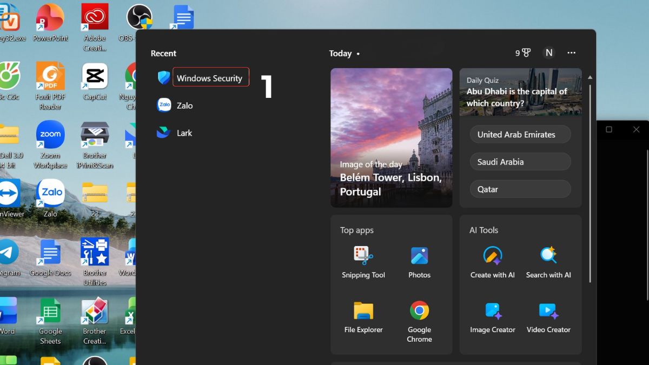Image resolution: width=649 pixels, height=365 pixels.
Task: Open Zoom Workplace desktop shortcut
Action: click(50, 144)
